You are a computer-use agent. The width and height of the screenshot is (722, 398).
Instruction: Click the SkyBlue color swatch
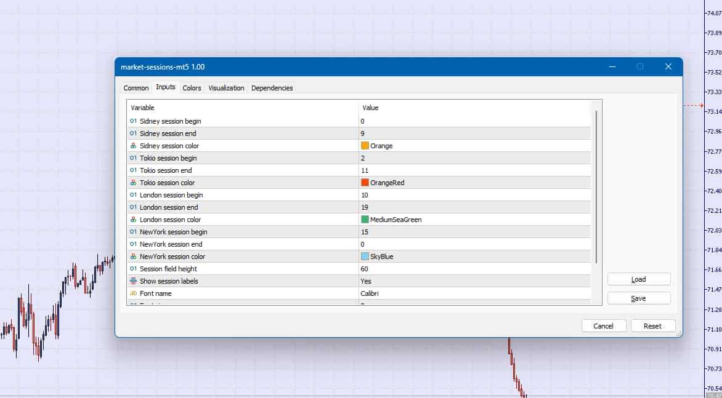(x=365, y=257)
